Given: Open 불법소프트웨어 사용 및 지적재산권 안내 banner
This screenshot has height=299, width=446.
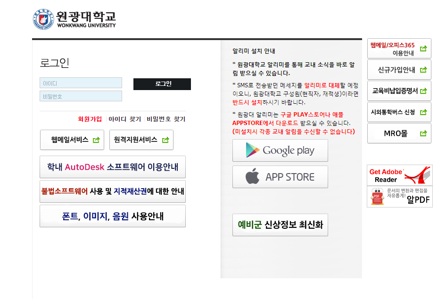Looking at the screenshot, I should click(x=113, y=191).
